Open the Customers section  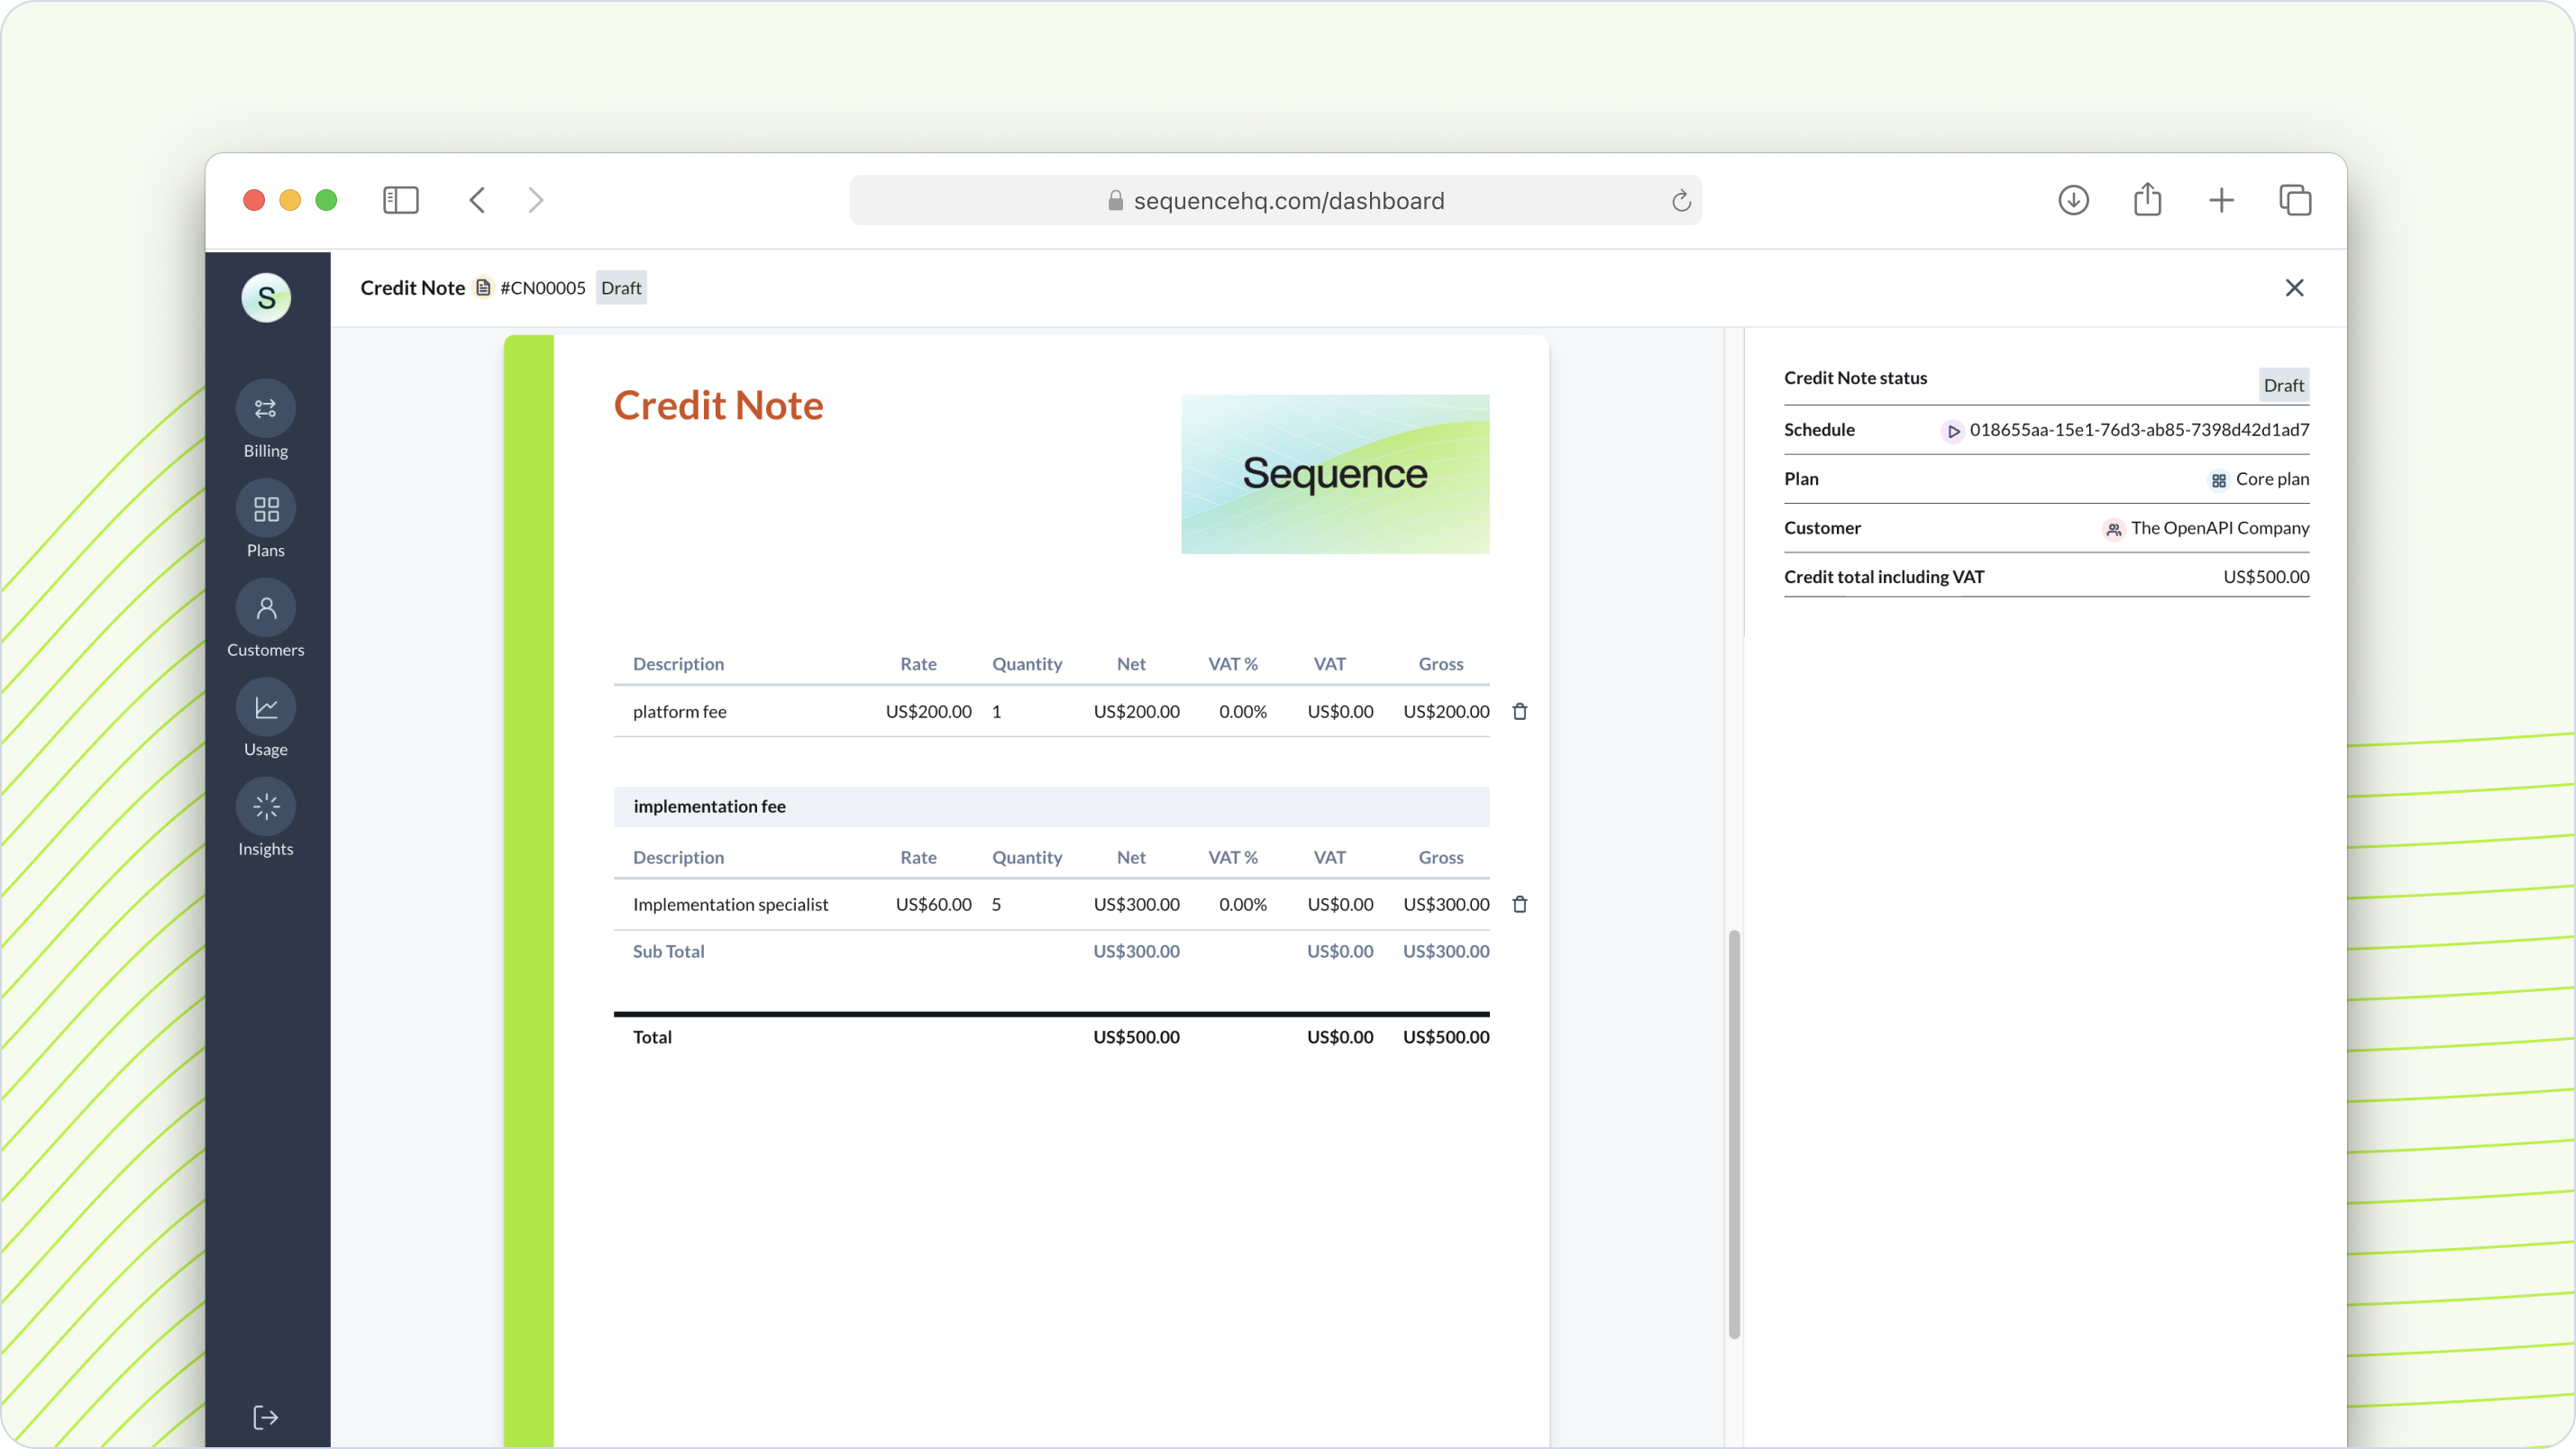[265, 624]
